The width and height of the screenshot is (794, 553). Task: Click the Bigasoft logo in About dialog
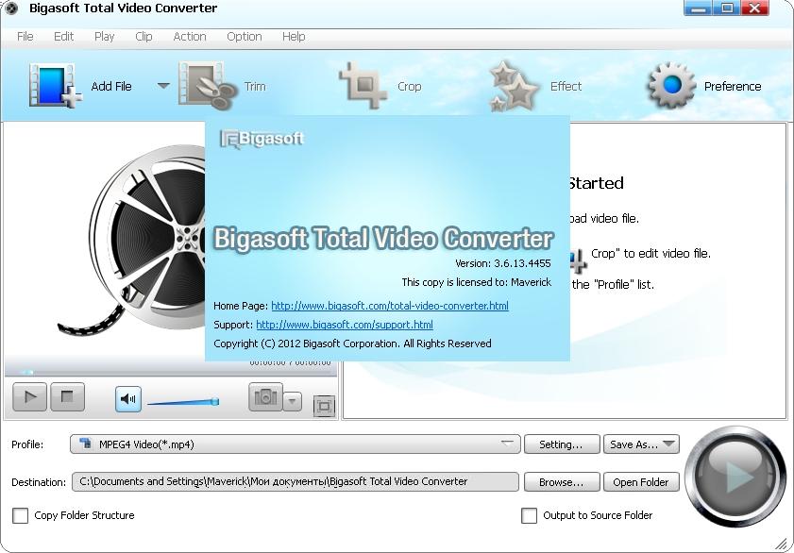coord(262,139)
